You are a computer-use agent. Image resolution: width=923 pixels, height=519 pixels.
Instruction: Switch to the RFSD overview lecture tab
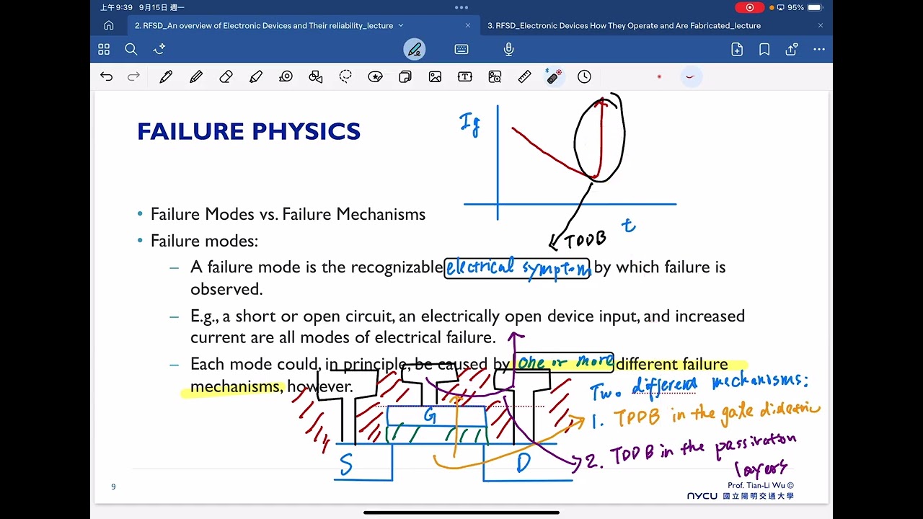tap(264, 25)
